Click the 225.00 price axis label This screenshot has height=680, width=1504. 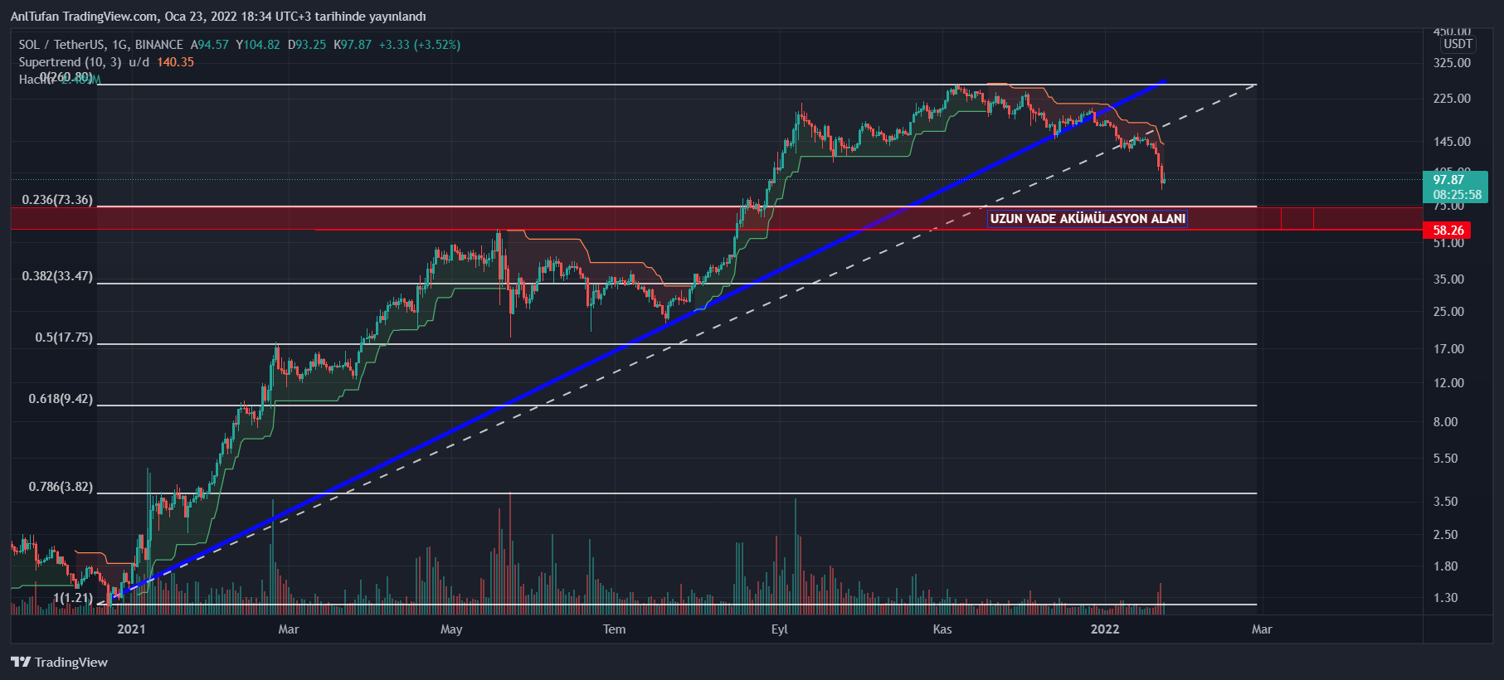click(x=1452, y=99)
